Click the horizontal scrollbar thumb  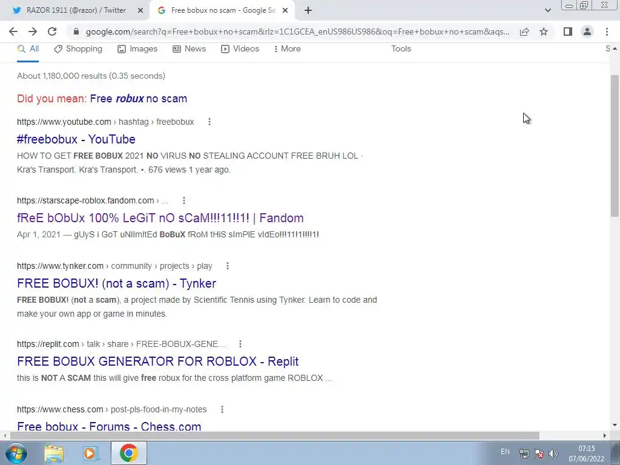coord(275,436)
